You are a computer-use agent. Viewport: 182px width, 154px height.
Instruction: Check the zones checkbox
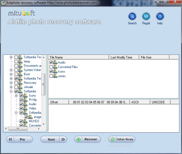pos(51,76)
